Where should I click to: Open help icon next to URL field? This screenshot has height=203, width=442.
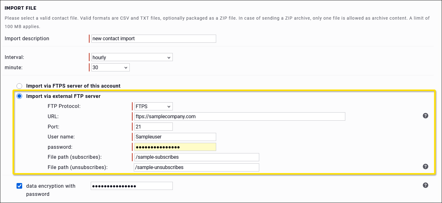pos(425,116)
